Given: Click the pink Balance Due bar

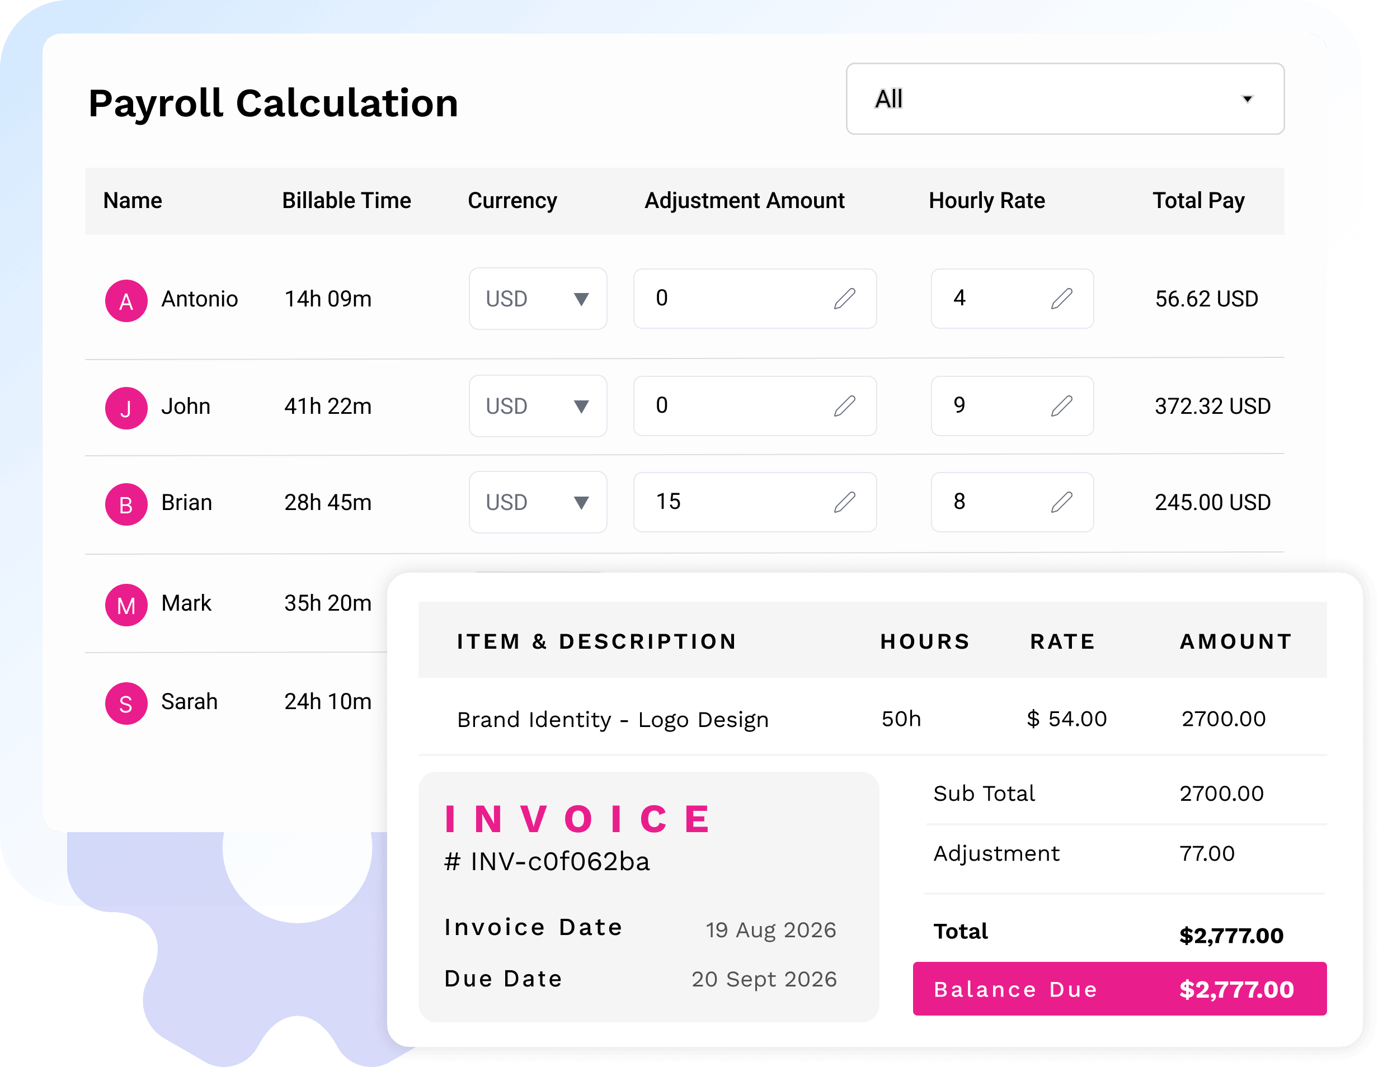Looking at the screenshot, I should click(x=1119, y=989).
